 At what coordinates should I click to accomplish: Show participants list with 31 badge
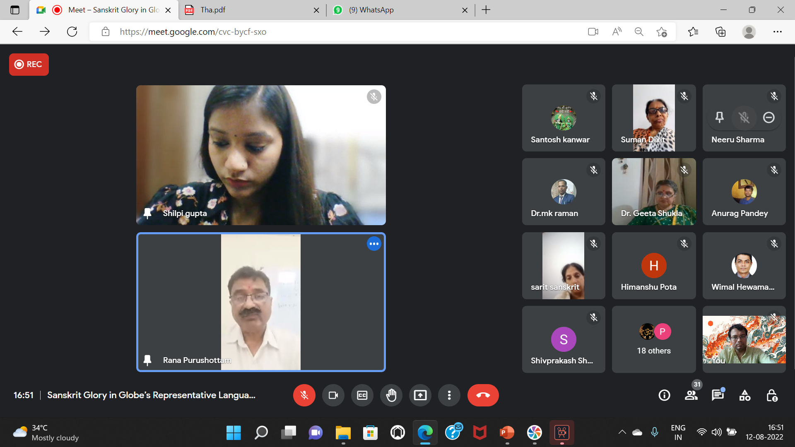point(691,395)
